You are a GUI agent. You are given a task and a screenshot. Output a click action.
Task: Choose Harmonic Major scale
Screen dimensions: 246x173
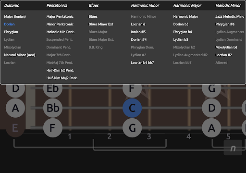[185, 16]
